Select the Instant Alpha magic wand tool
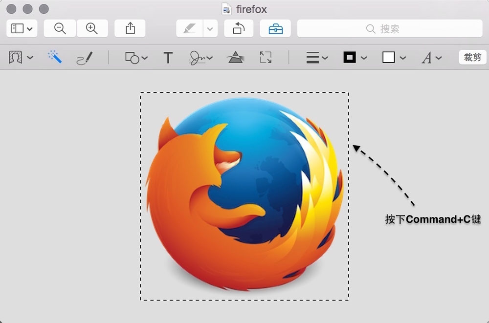Screen dimensions: 489x323 (x=55, y=58)
